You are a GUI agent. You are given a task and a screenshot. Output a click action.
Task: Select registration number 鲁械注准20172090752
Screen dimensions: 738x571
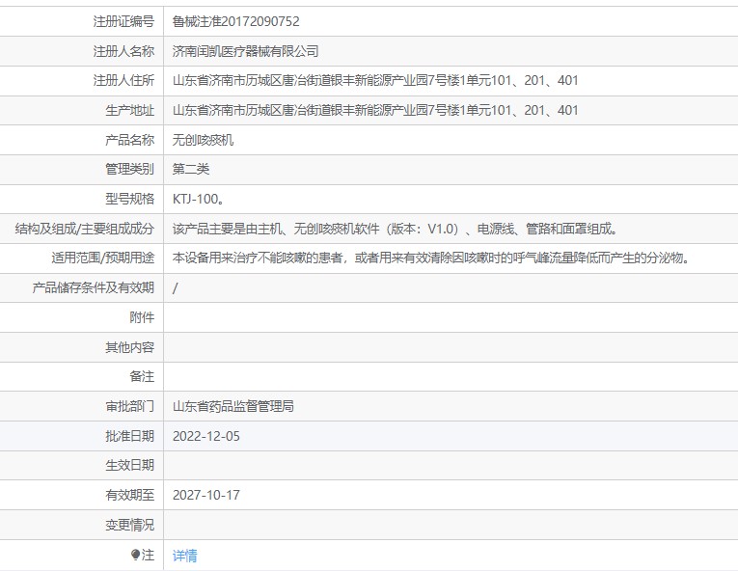click(235, 21)
